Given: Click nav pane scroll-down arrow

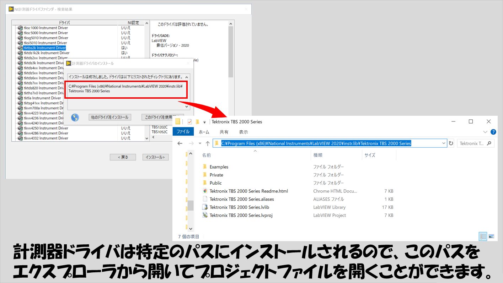Looking at the screenshot, I should (x=191, y=229).
